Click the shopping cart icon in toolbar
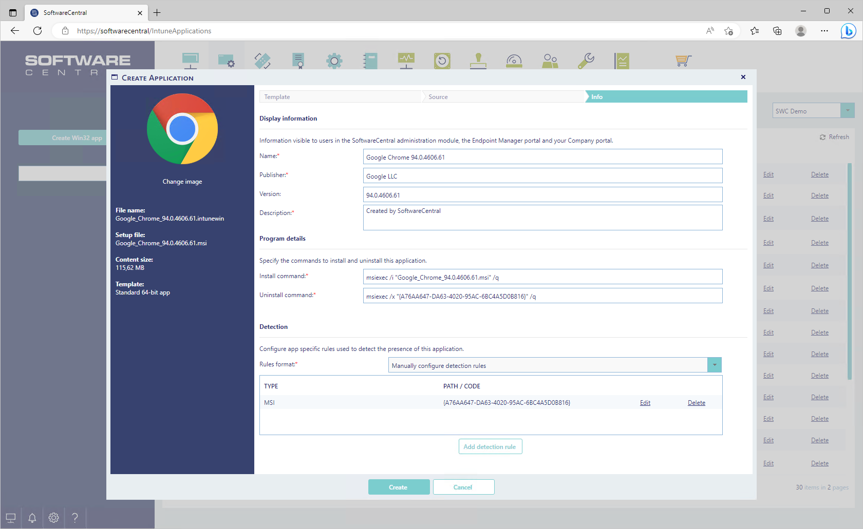The height and width of the screenshot is (529, 863). 683,61
